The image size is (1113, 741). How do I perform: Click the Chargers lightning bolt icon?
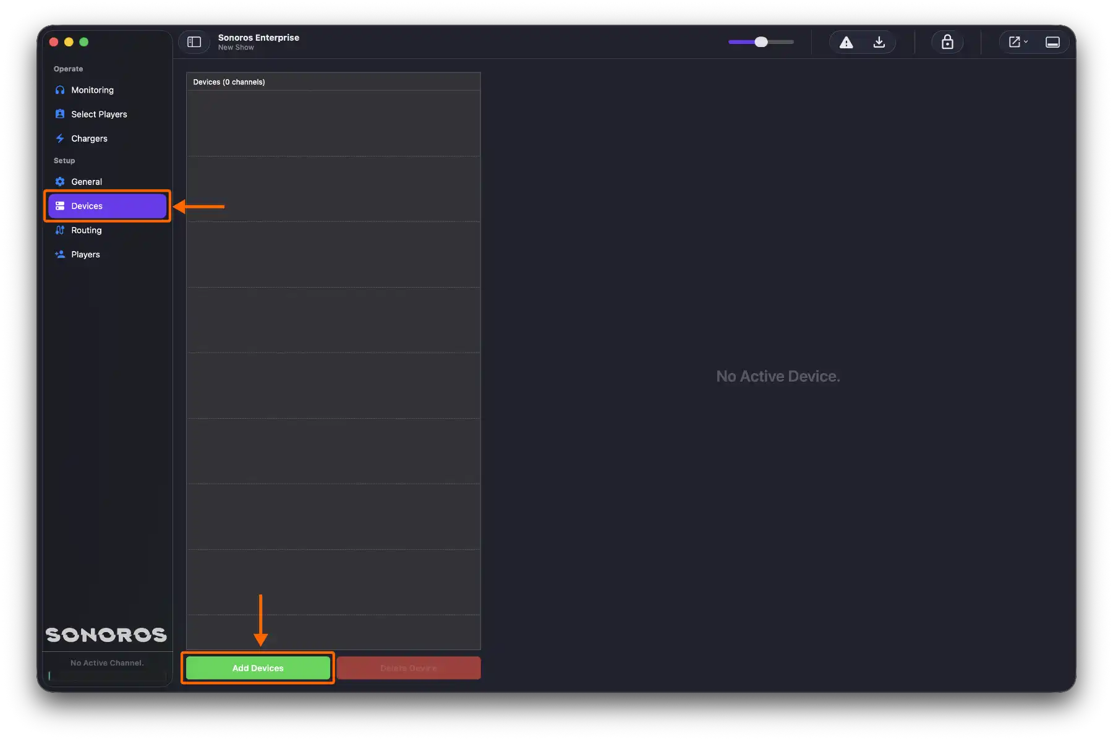[x=60, y=139]
